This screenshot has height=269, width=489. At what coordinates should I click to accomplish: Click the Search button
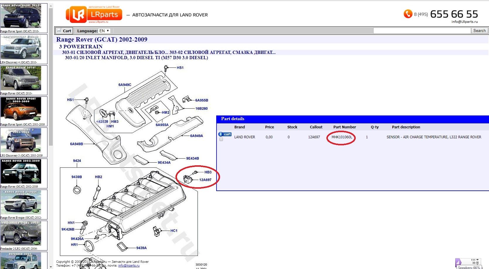(x=479, y=30)
